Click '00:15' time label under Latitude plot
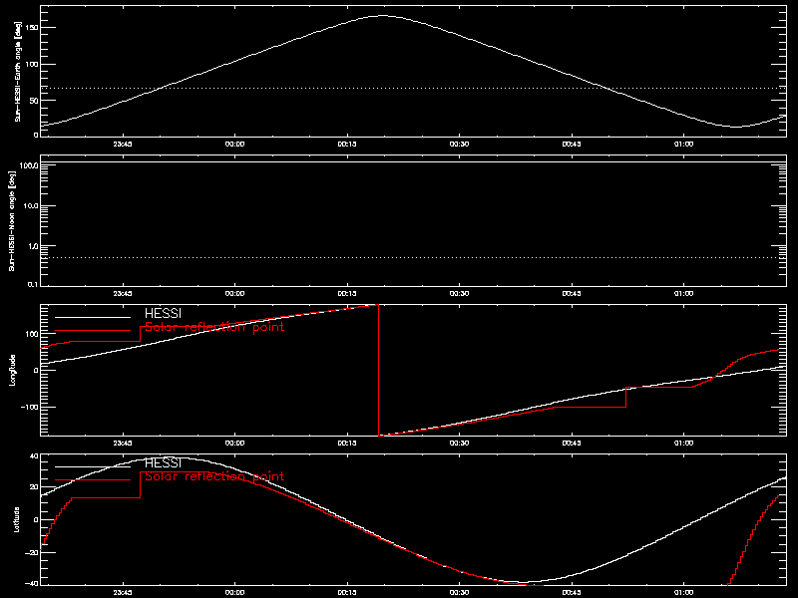This screenshot has width=798, height=598. coord(347,592)
